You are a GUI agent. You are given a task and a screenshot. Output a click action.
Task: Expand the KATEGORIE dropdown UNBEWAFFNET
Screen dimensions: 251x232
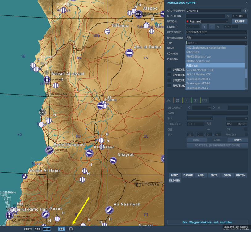click(216, 32)
